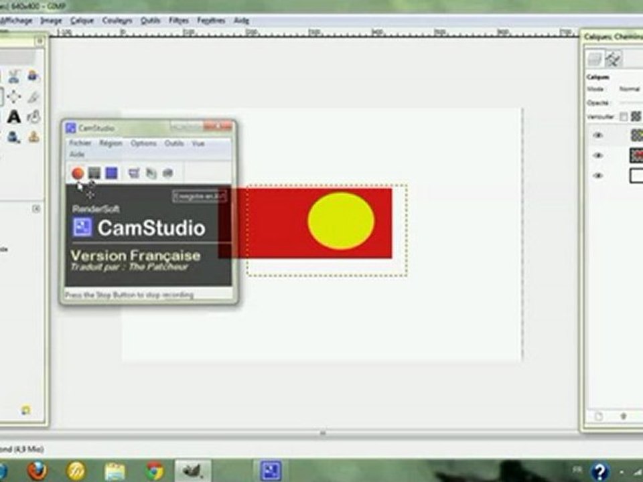Image resolution: width=643 pixels, height=482 pixels.
Task: Select the Crop tool in GIMP toolbox
Action: pyautogui.click(x=33, y=96)
